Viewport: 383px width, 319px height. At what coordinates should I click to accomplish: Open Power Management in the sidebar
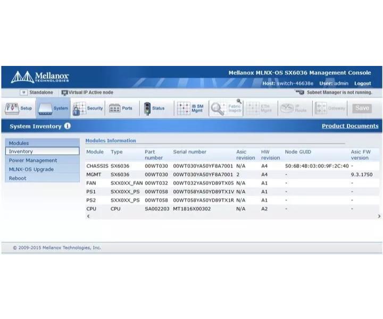(x=42, y=161)
